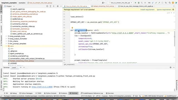Screen dimensions: 178x100
Task: Switch to fastapi_streaming_front_end.py editor tab
Action: (103, 6)
